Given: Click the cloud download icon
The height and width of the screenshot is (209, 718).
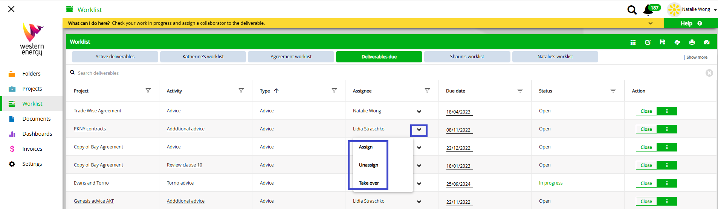Looking at the screenshot, I should pos(677,42).
